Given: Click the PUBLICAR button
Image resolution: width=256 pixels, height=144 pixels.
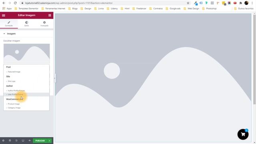Looking at the screenshot, I should [40, 140].
